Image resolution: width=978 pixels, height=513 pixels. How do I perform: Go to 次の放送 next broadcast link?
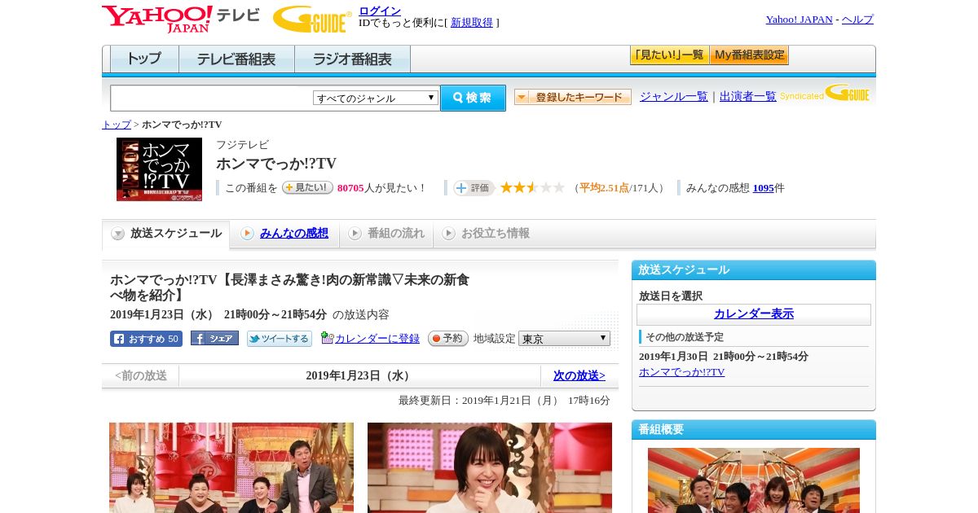(579, 375)
